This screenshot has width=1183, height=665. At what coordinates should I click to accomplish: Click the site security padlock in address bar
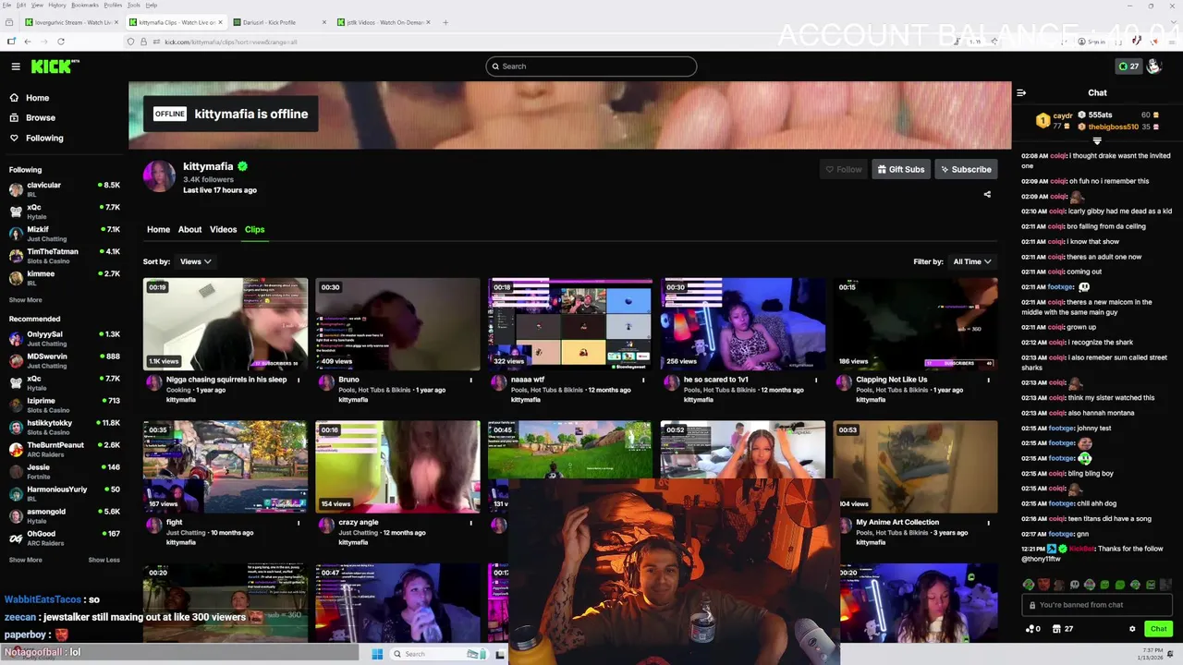[x=143, y=42]
